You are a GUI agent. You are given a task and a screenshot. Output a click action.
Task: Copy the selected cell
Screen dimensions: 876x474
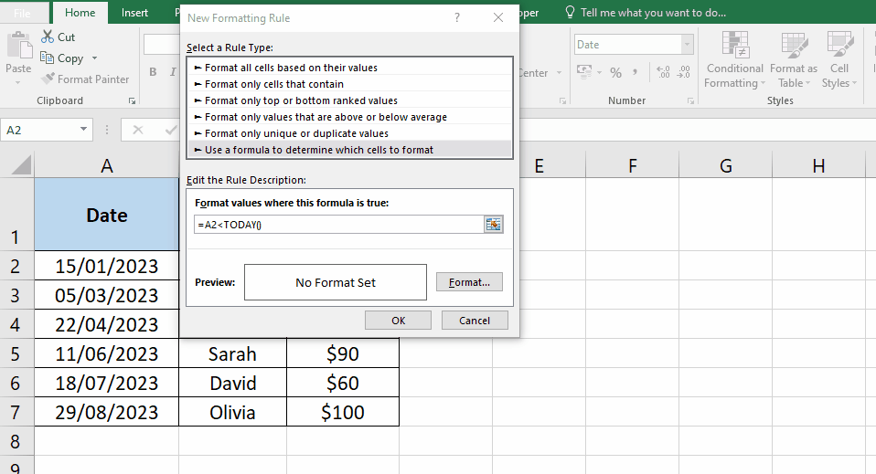pyautogui.click(x=62, y=58)
